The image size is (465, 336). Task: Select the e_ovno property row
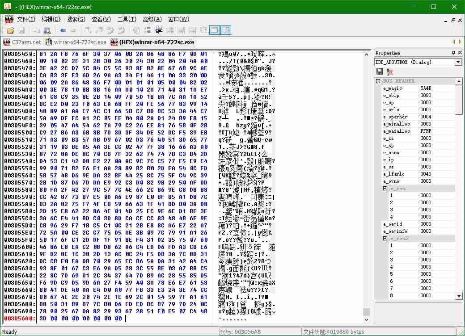(x=418, y=181)
